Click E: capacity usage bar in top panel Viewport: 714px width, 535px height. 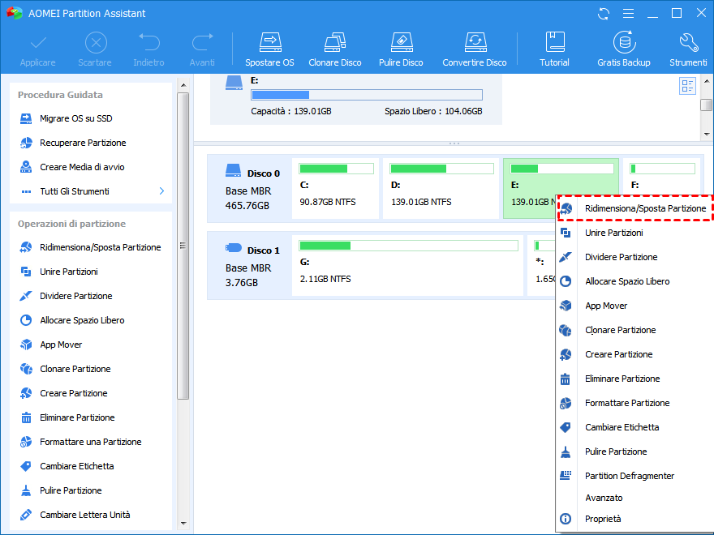[367, 95]
